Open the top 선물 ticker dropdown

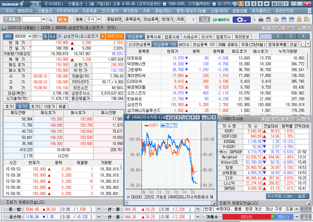(198, 209)
